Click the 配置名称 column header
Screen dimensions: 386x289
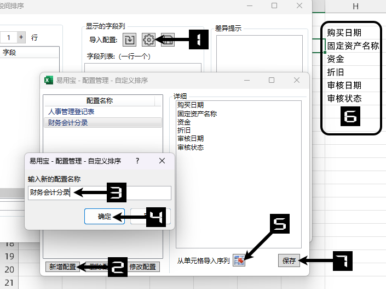pyautogui.click(x=100, y=100)
